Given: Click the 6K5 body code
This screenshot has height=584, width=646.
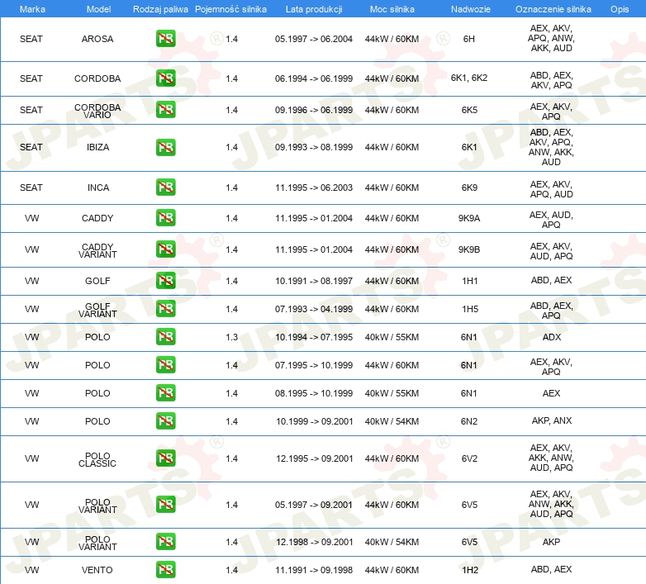Looking at the screenshot, I should (x=469, y=110).
